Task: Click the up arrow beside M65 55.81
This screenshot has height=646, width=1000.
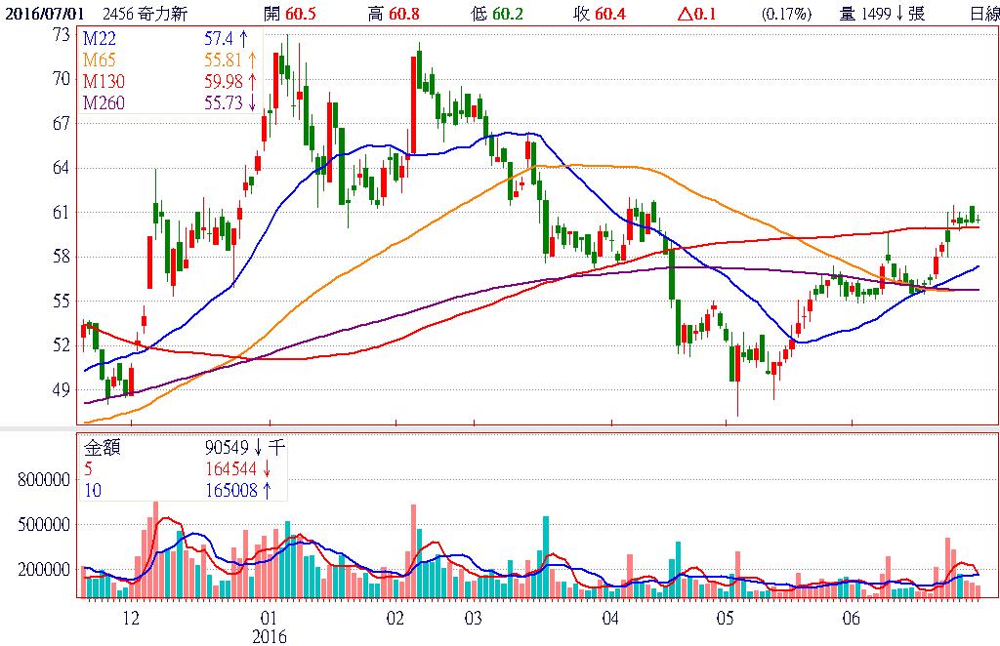Action: click(251, 61)
